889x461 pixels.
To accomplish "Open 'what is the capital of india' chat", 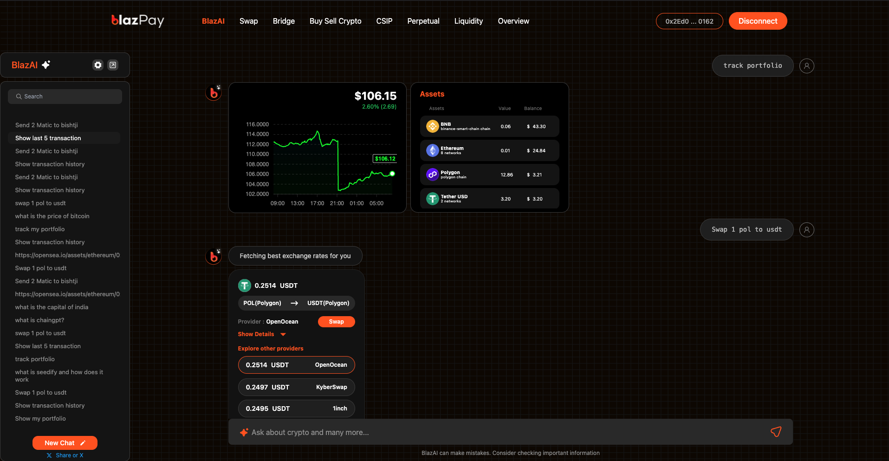I will (x=52, y=307).
